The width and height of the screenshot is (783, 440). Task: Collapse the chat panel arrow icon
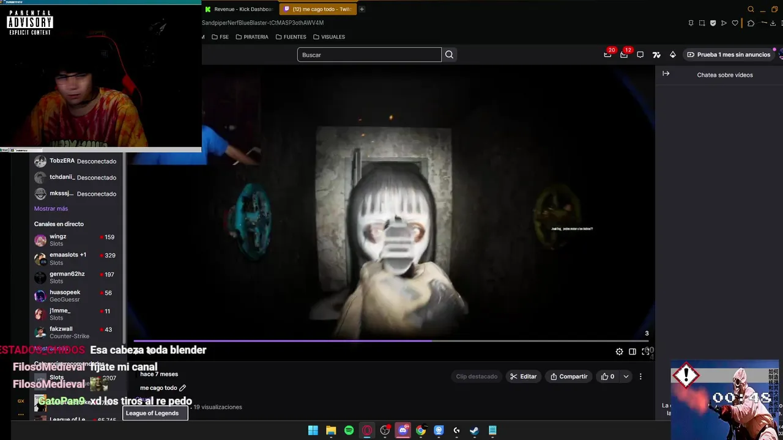point(666,73)
